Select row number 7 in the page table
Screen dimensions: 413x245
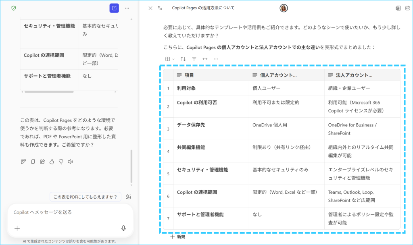click(168, 218)
